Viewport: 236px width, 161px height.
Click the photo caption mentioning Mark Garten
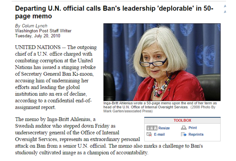coord(160,107)
